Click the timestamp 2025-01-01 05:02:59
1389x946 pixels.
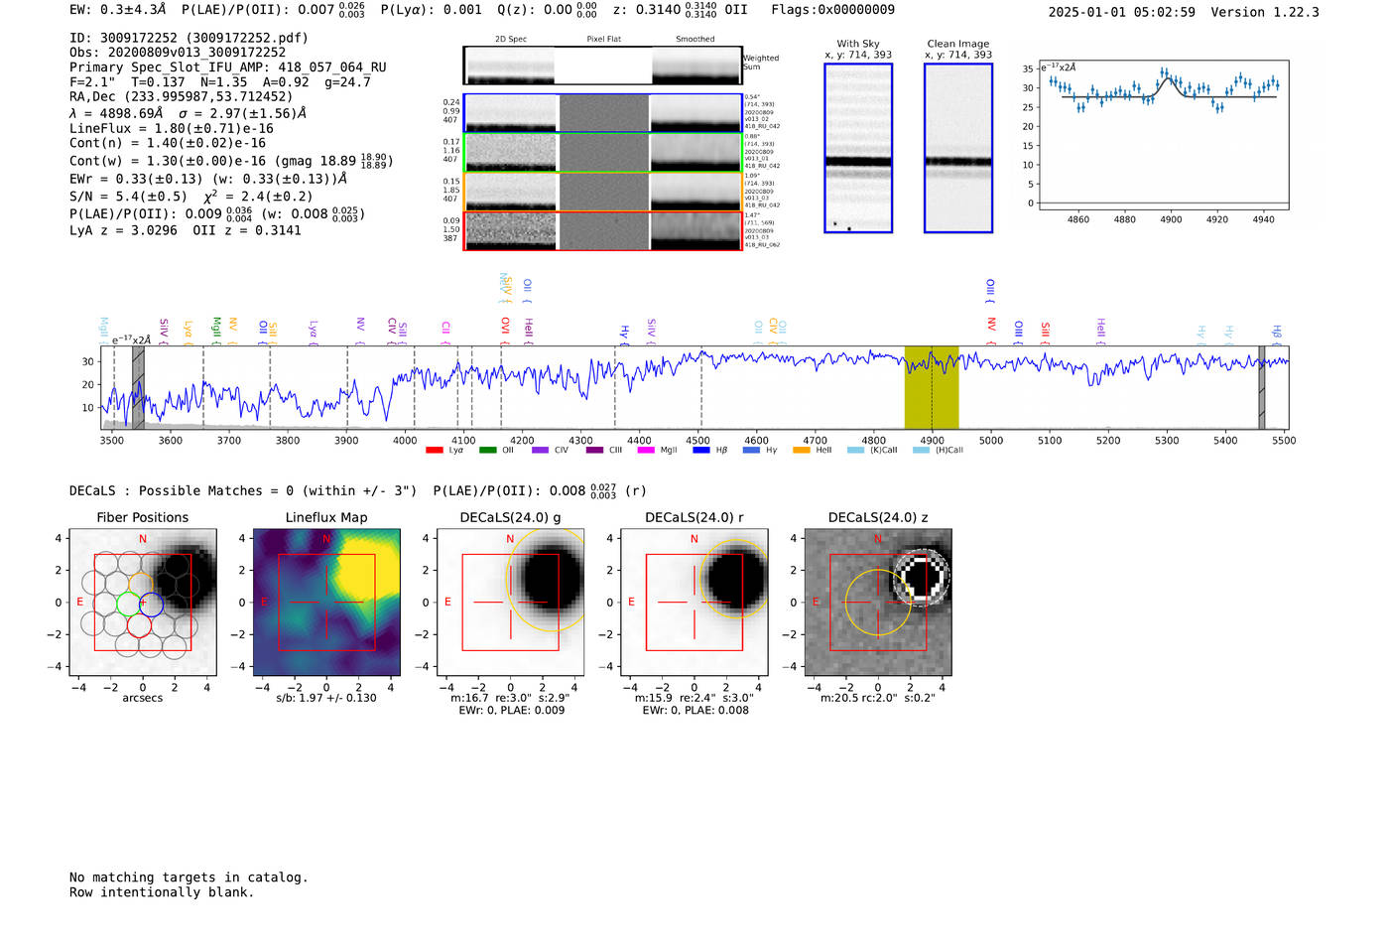point(1122,12)
